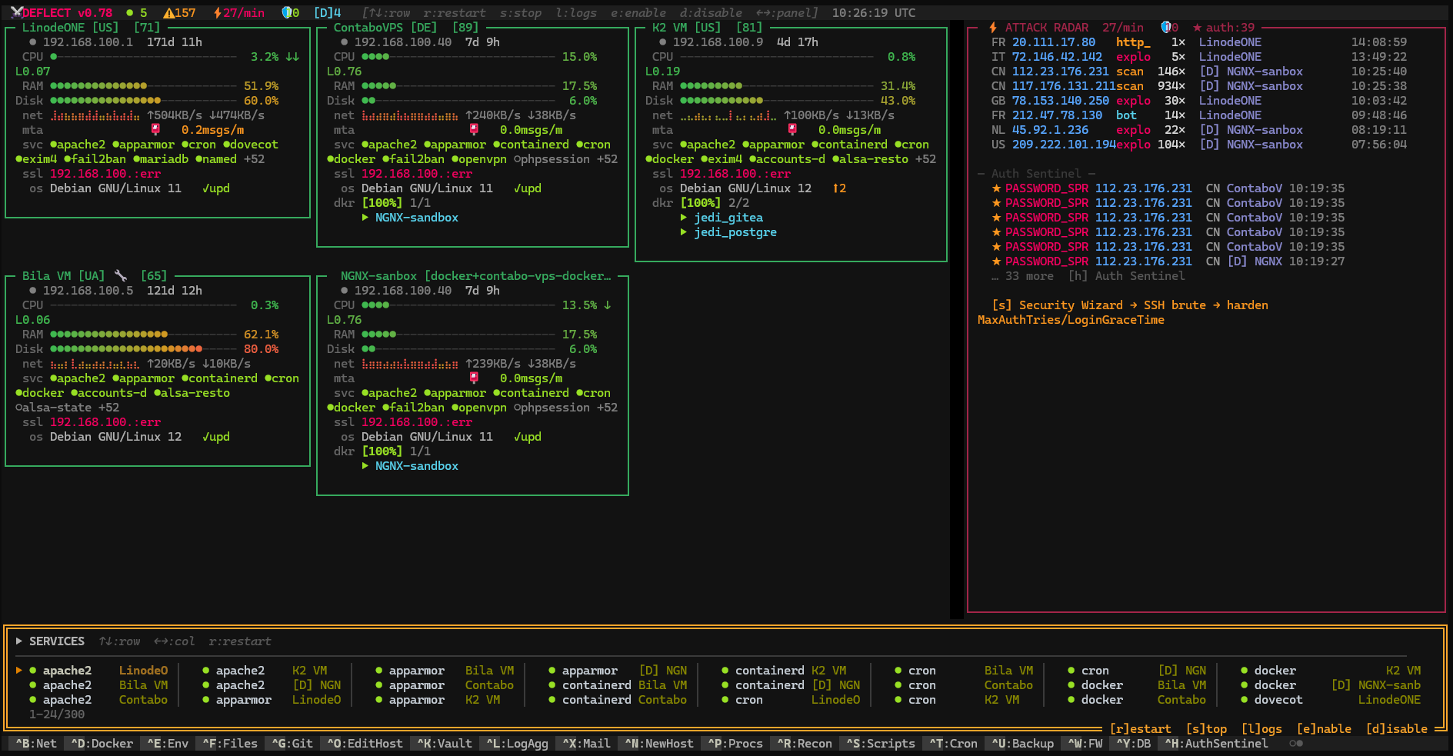The image size is (1453, 756).
Task: Click the LinodeONE Disk 60.0% usage bar
Action: (144, 101)
